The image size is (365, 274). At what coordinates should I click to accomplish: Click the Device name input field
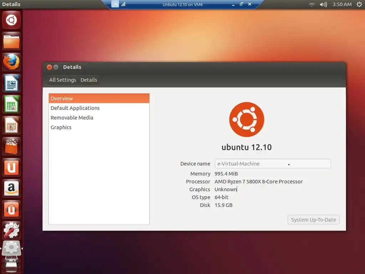pos(273,163)
